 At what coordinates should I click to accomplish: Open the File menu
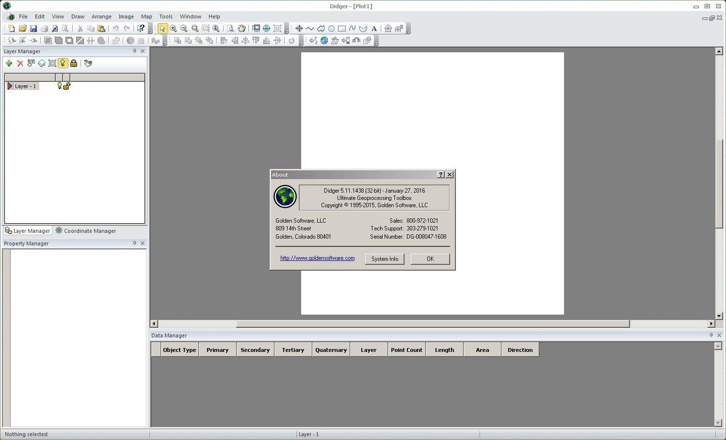click(23, 16)
